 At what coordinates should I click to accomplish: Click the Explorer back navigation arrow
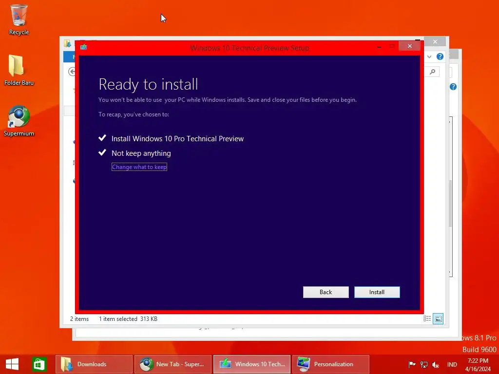coord(72,72)
